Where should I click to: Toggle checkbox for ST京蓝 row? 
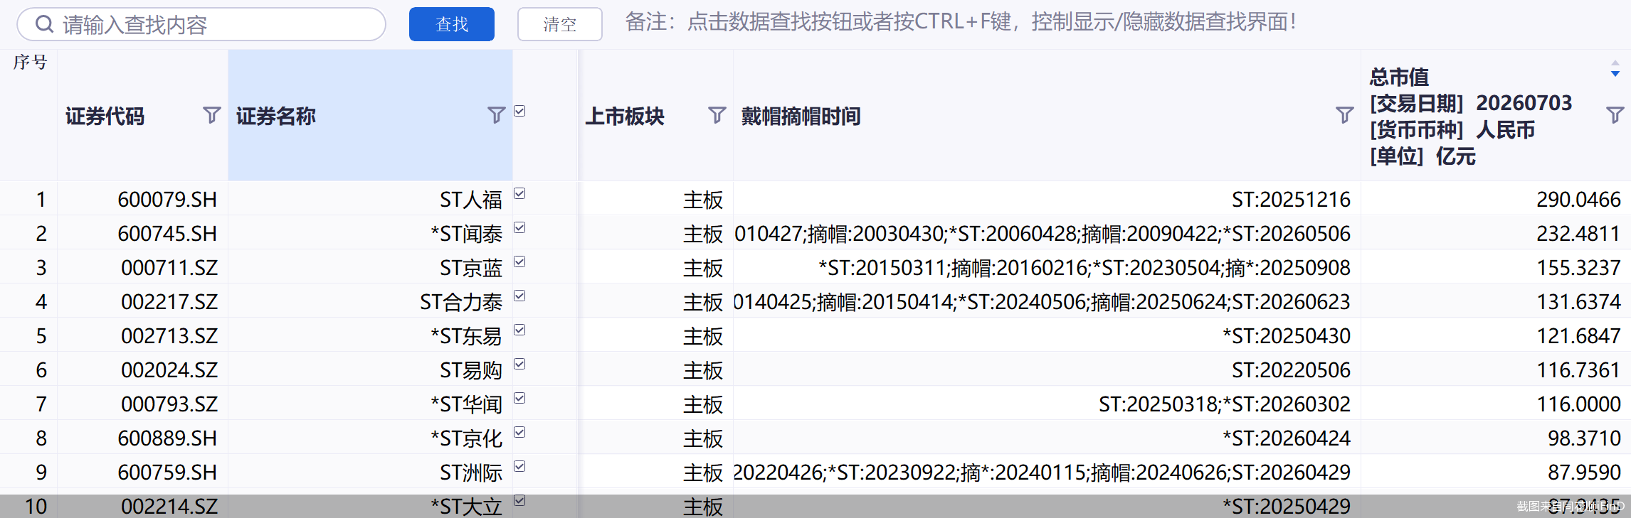click(x=519, y=261)
